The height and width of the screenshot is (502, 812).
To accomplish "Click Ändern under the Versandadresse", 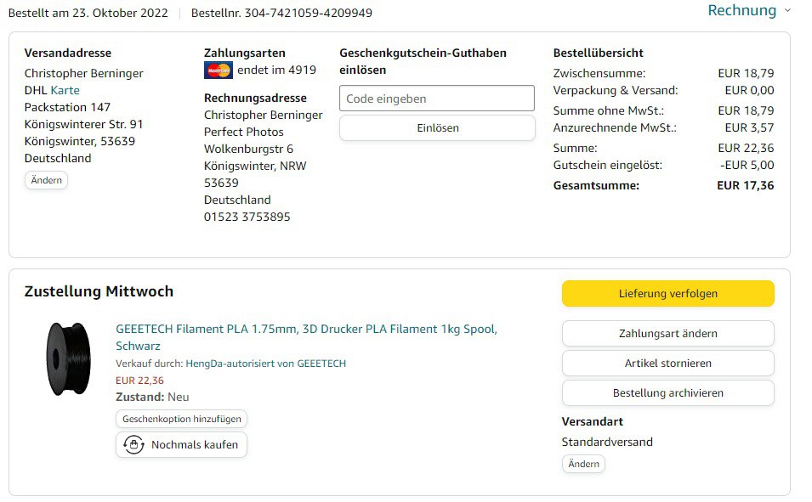I will click(46, 180).
